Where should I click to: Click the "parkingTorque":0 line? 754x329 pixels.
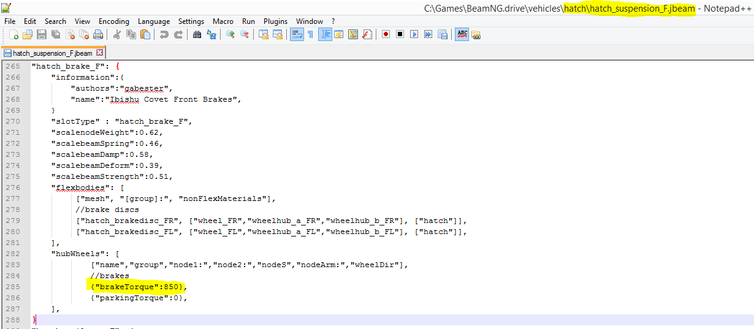click(138, 298)
